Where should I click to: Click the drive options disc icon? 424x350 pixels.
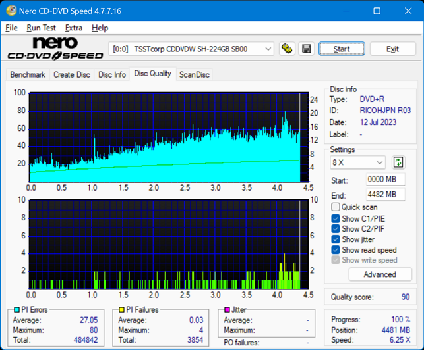[287, 49]
